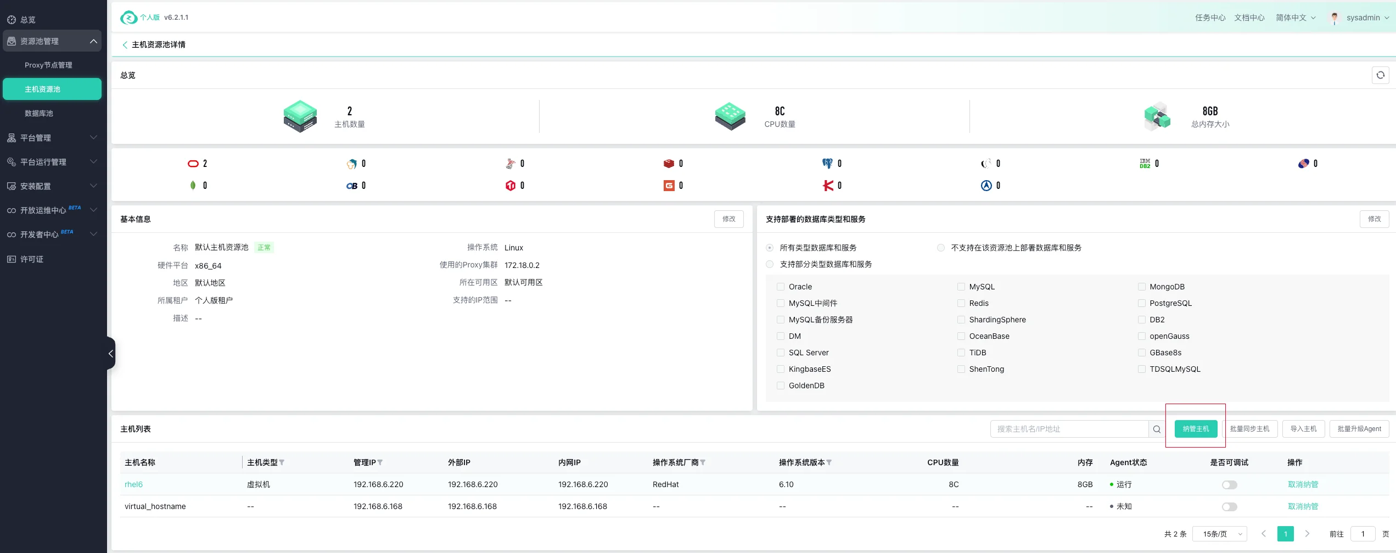Click the 主机类型 column filter icon
Image resolution: width=1396 pixels, height=553 pixels.
point(282,462)
